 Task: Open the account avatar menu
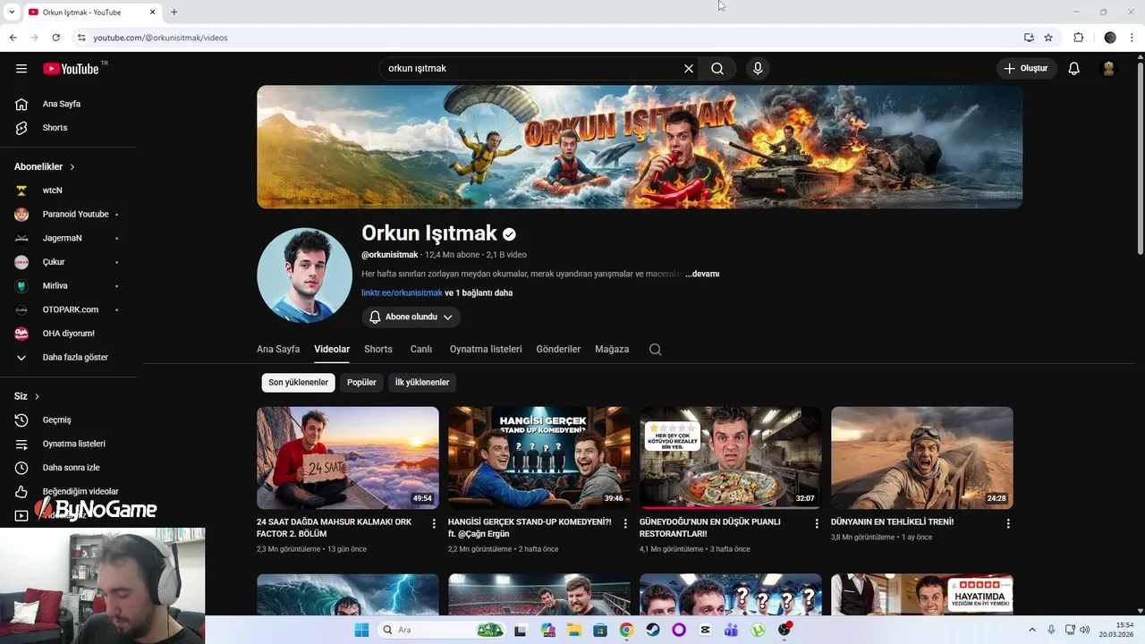(1108, 69)
